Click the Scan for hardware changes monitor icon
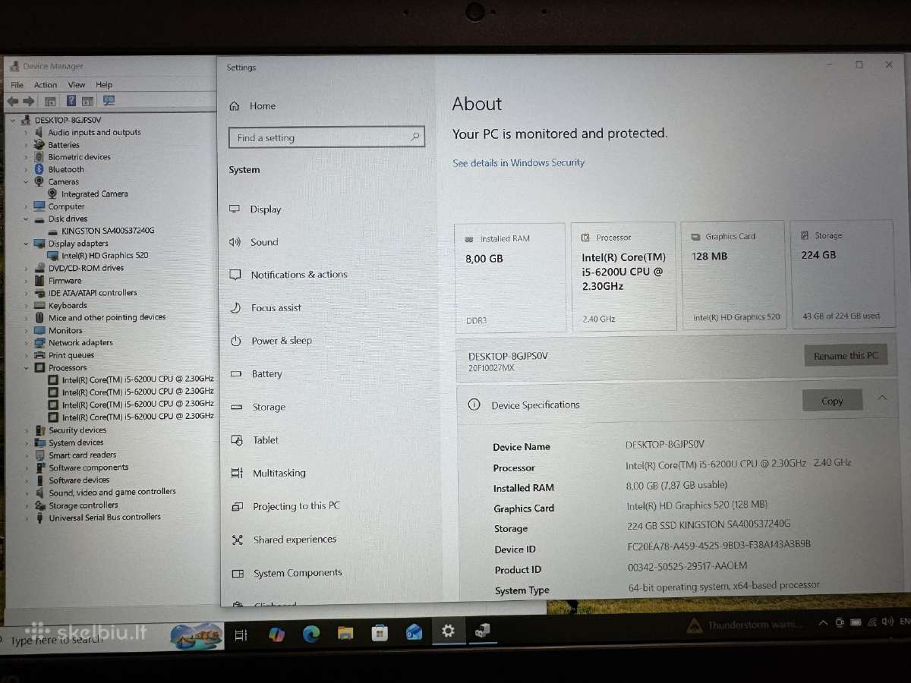Screen dimensions: 911x683 point(109,100)
